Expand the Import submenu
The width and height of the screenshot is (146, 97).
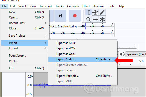(24, 48)
